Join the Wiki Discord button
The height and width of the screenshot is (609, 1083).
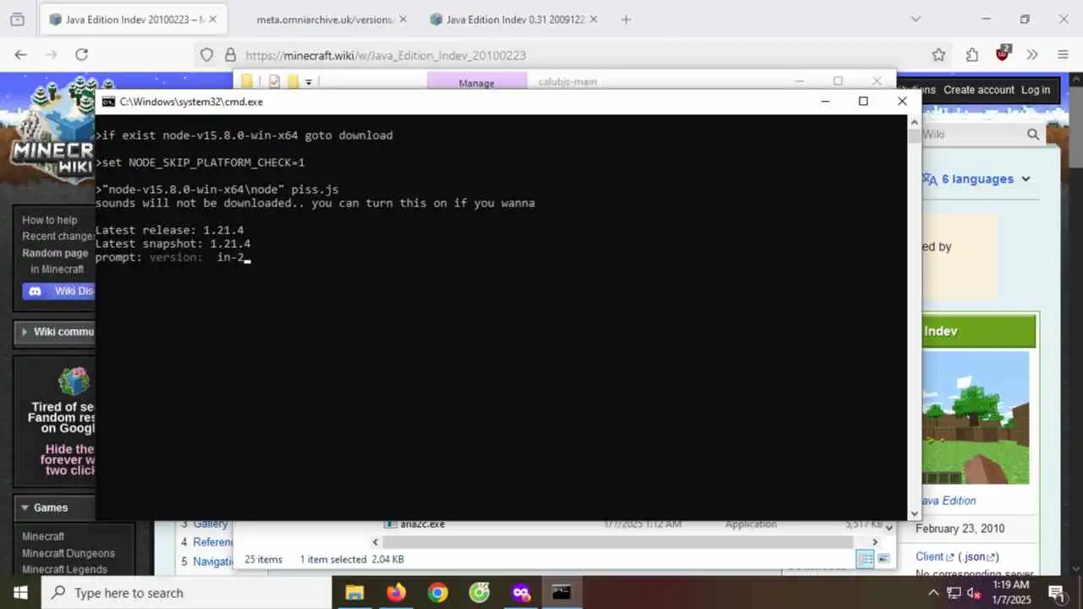[x=59, y=291]
